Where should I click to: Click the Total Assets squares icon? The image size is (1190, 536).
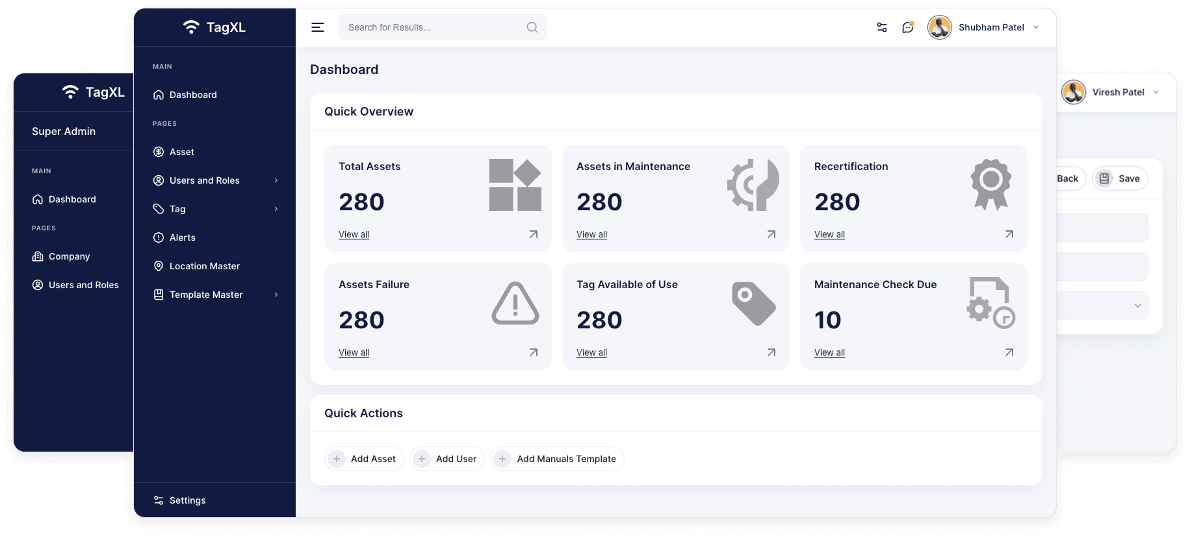(515, 185)
